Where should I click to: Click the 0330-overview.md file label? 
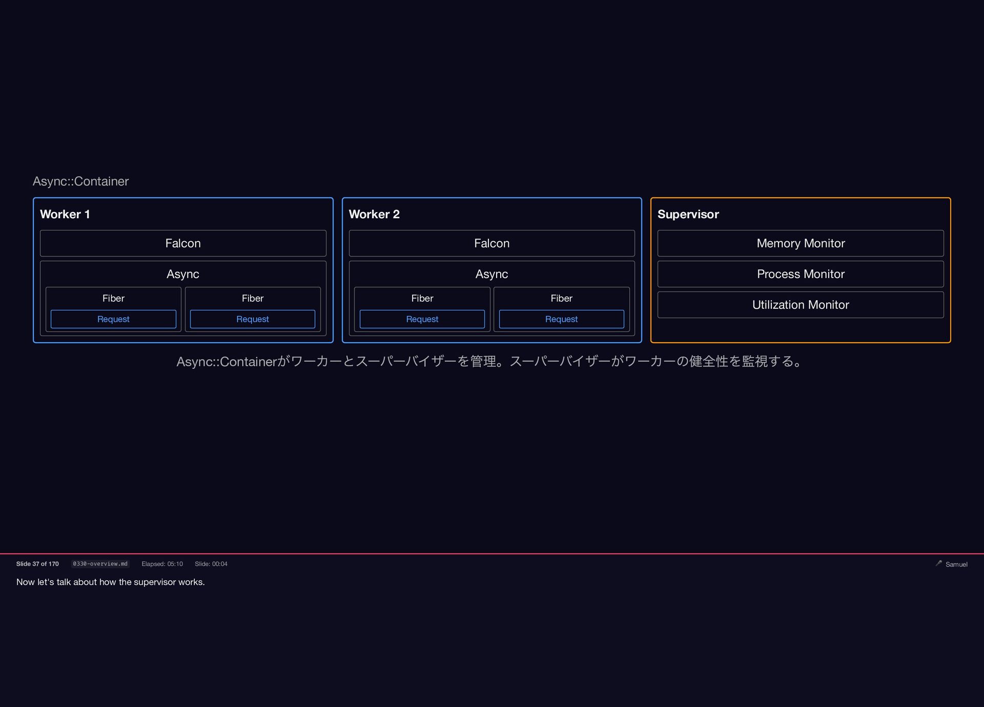pos(100,564)
